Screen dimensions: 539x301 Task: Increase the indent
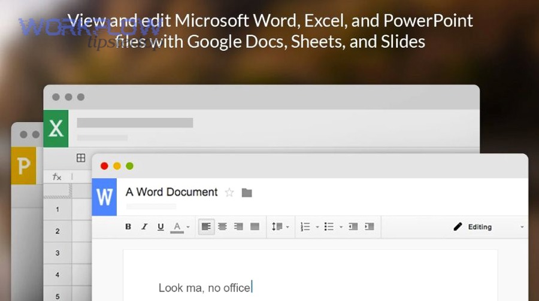tap(369, 227)
